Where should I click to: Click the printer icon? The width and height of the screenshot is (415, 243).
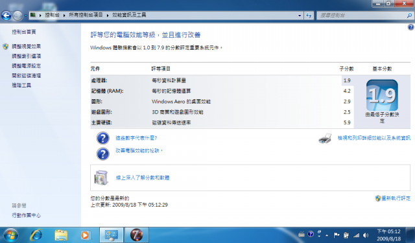(325, 138)
